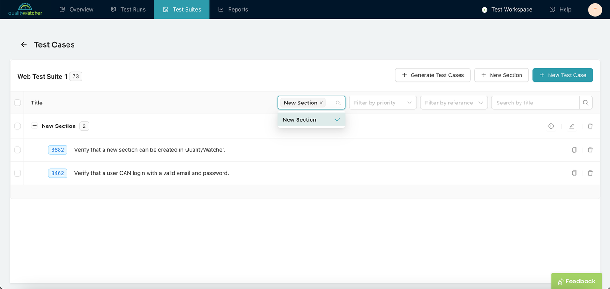
Task: Click the Help question mark icon
Action: pyautogui.click(x=552, y=9)
